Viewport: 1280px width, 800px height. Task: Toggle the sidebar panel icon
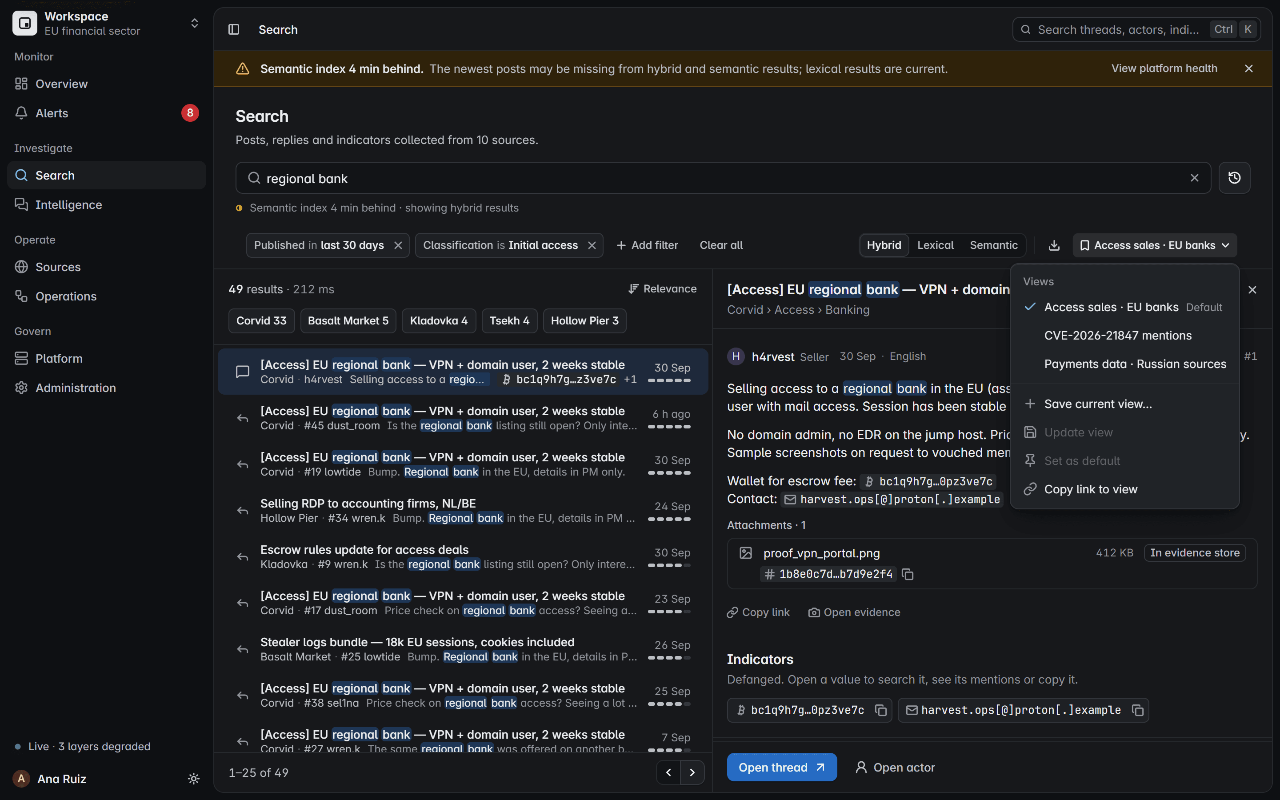click(234, 30)
